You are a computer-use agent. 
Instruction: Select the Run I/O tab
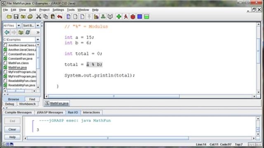pyautogui.click(x=73, y=112)
